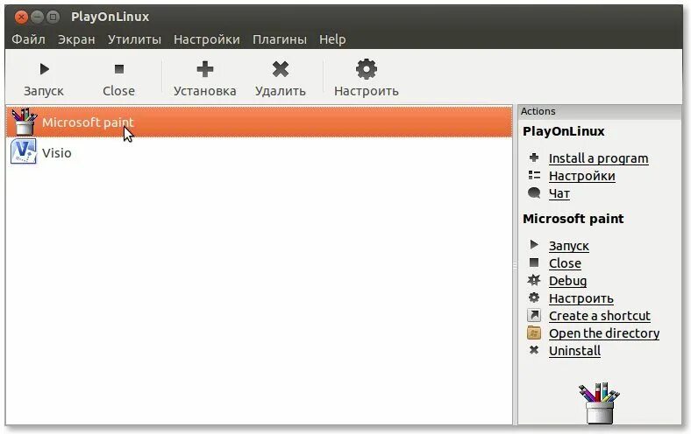
Task: Open the Файл menu
Action: click(28, 39)
